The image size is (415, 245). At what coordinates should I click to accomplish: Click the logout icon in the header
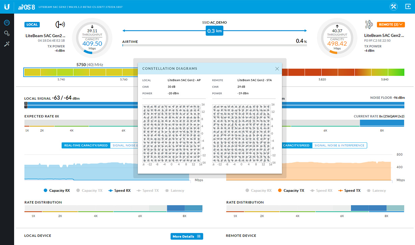pyautogui.click(x=407, y=6)
